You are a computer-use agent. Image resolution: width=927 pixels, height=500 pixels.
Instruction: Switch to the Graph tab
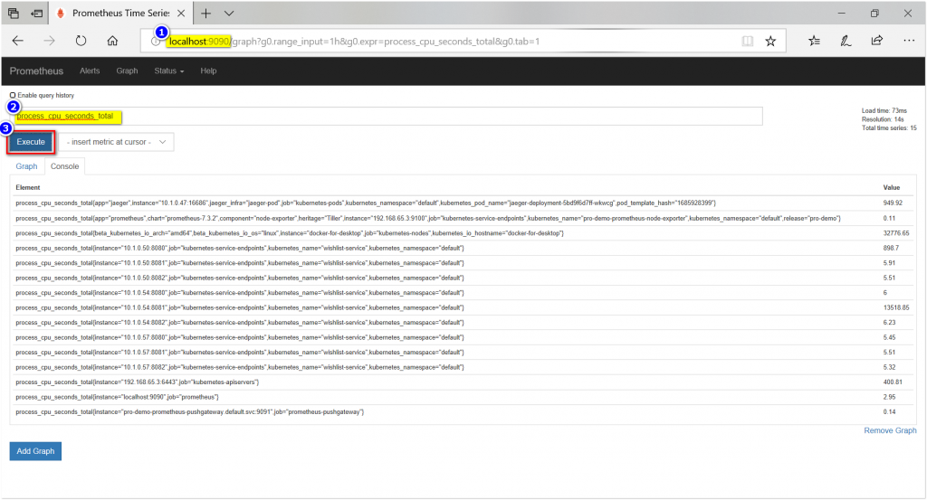[26, 166]
